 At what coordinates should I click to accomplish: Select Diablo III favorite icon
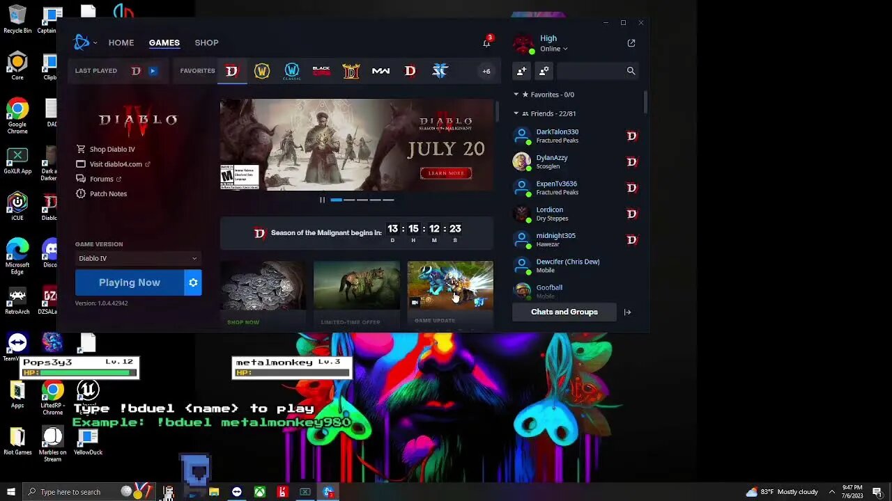click(x=410, y=71)
